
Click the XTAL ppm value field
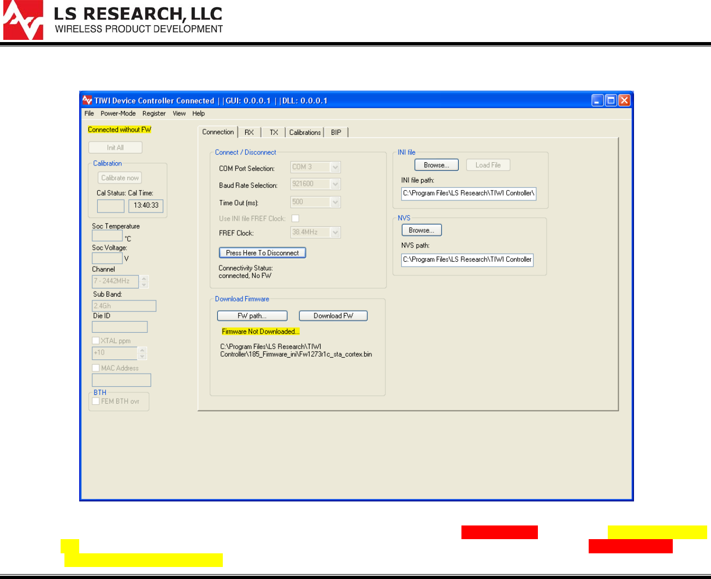tap(115, 353)
